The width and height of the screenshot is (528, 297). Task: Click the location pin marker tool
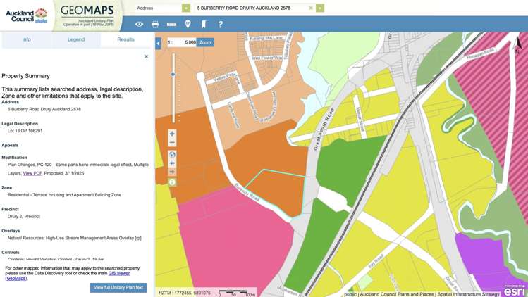188,24
